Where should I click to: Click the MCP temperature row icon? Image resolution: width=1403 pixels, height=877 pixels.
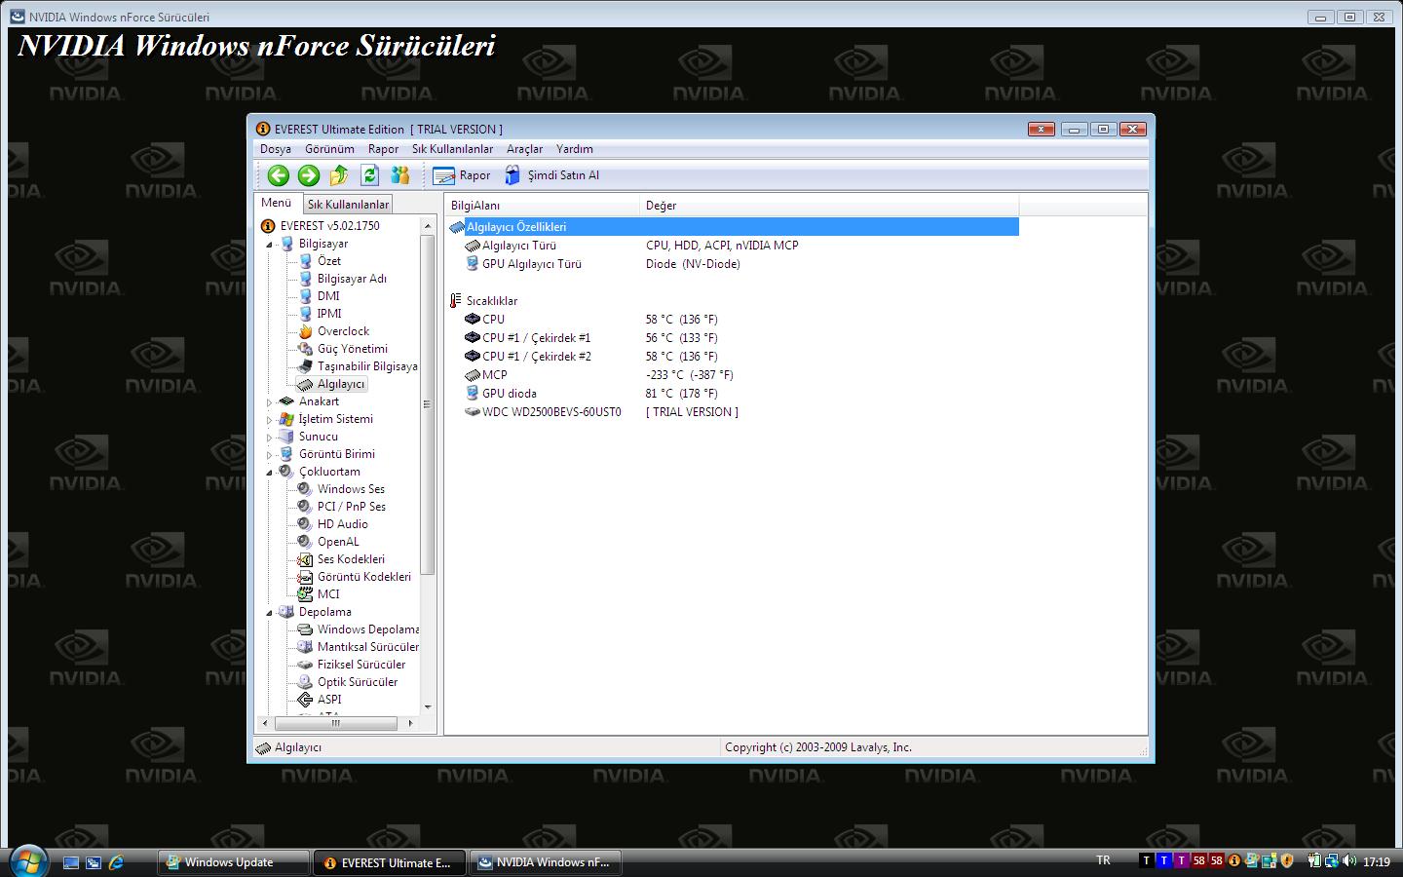pos(473,375)
